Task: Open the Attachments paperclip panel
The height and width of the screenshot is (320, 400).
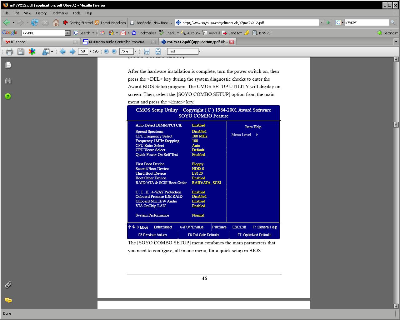Action: pos(8,285)
